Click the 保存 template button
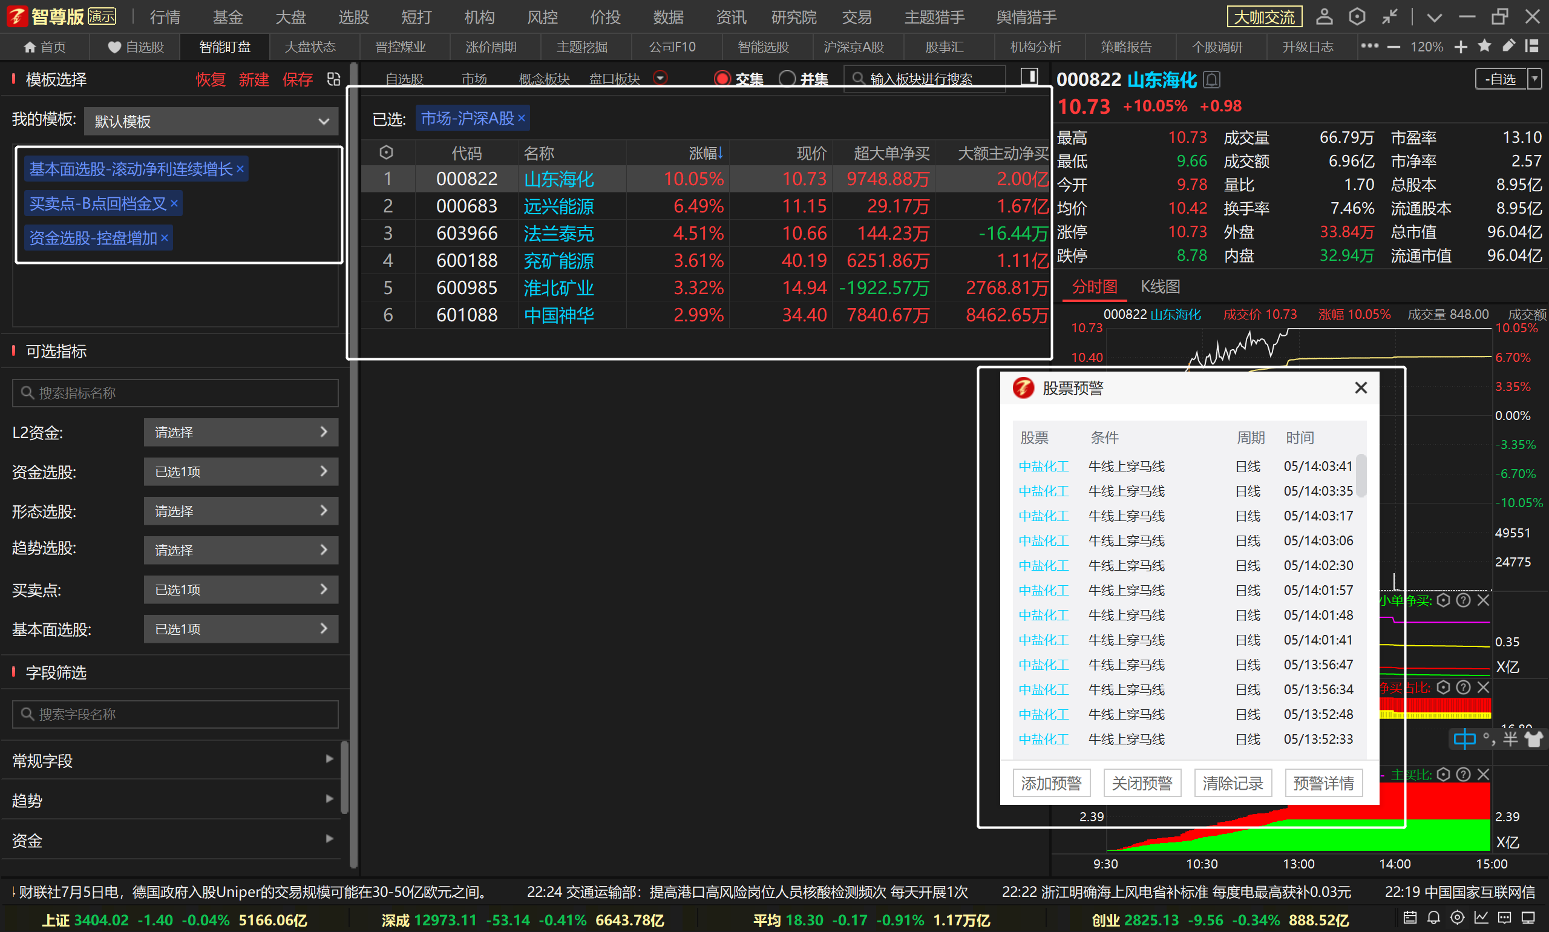1549x932 pixels. pos(297,80)
